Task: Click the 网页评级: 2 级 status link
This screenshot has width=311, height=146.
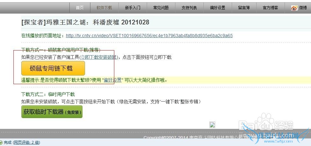Action: (x=26, y=143)
